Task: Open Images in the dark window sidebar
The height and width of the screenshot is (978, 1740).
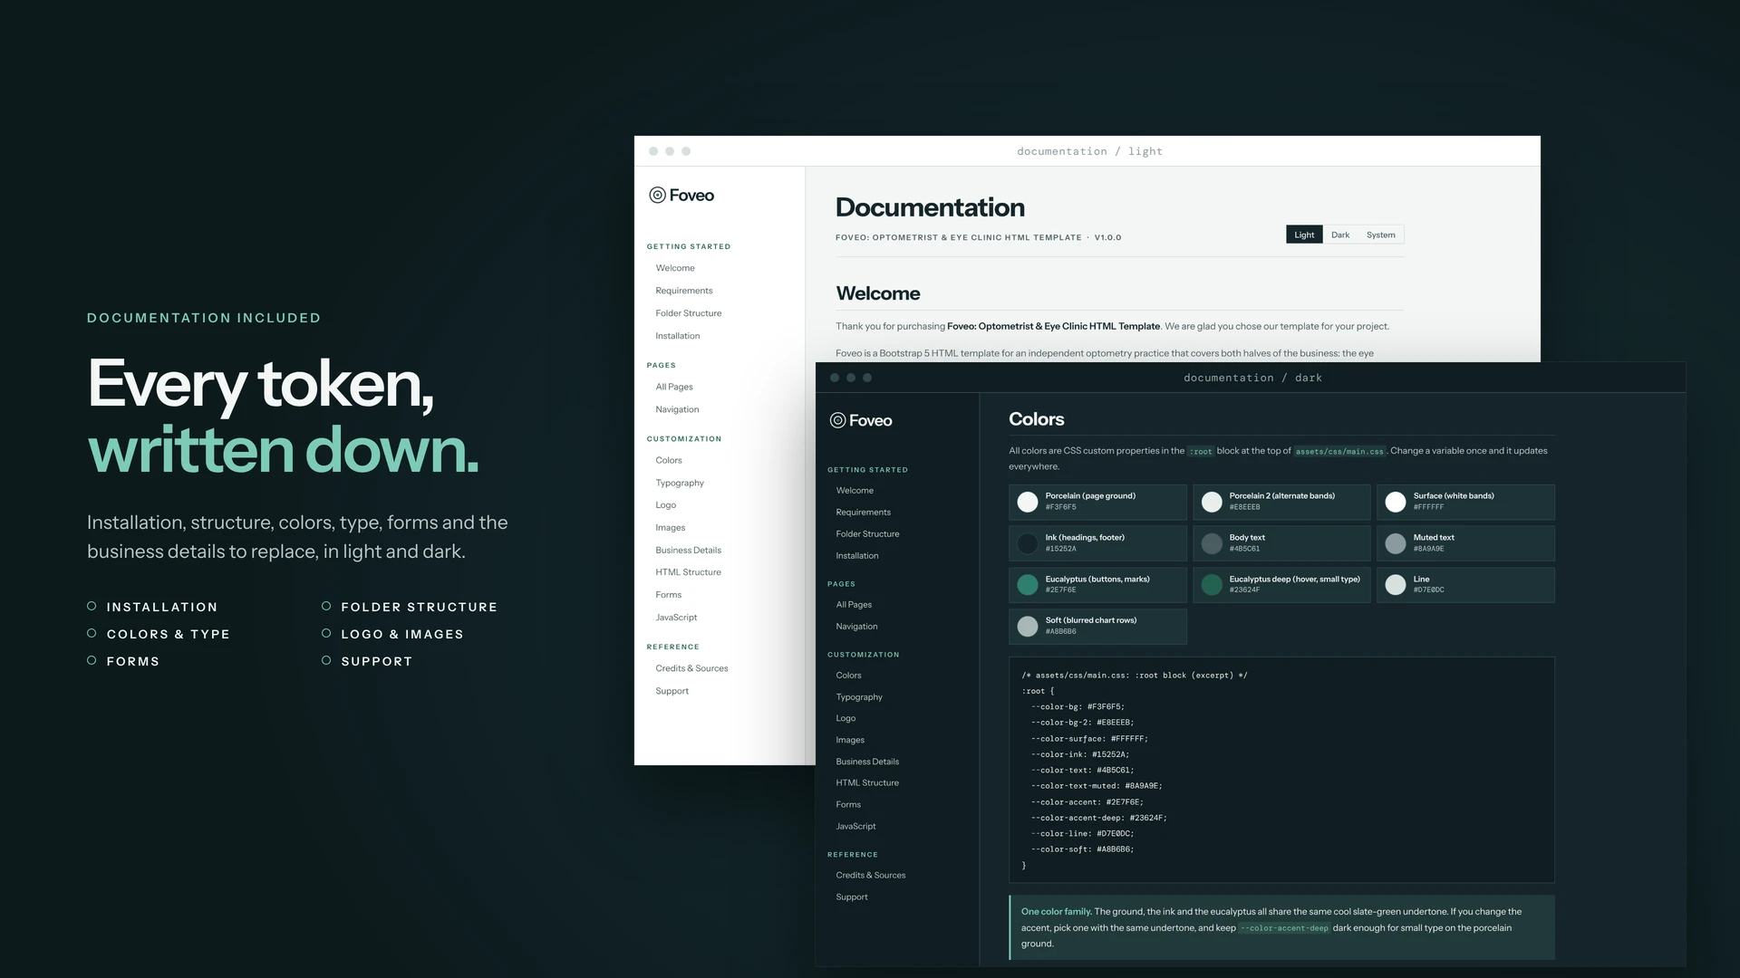Action: tap(850, 740)
